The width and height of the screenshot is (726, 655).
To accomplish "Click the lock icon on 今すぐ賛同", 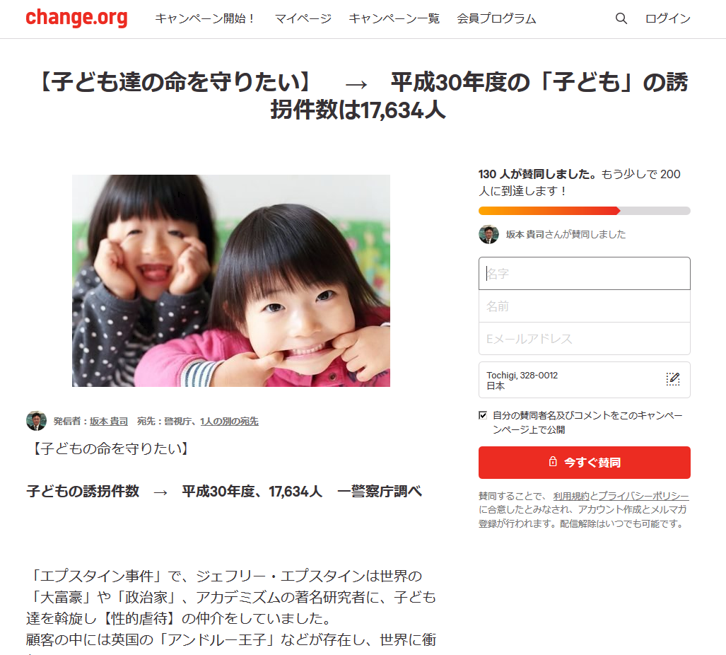I will [x=552, y=461].
